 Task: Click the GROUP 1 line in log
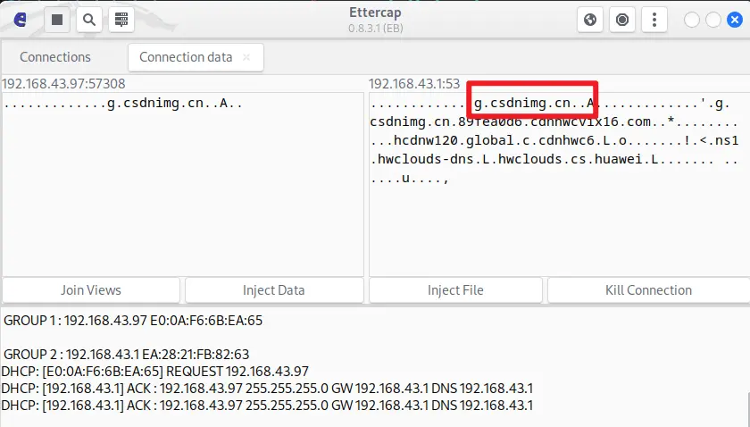point(132,320)
